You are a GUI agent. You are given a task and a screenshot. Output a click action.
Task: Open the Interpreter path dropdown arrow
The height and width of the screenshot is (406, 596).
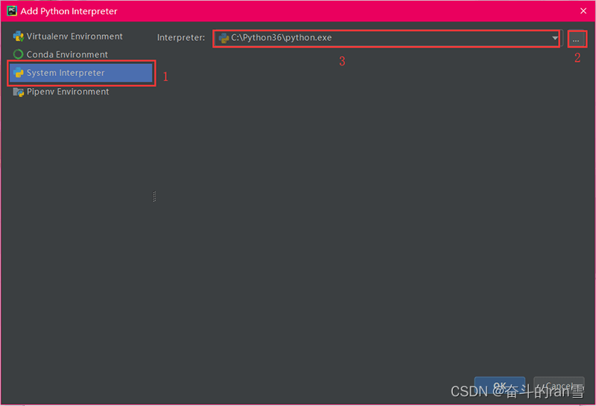[555, 38]
